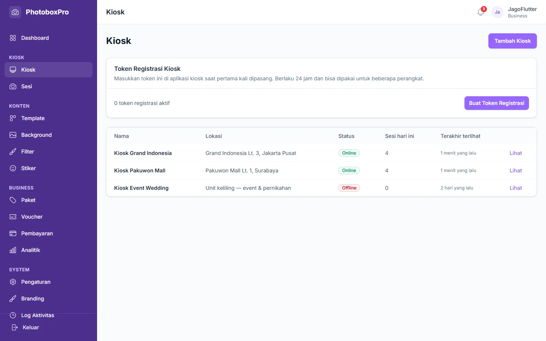Open Lihat link for Kiosk Event Wedding
This screenshot has height=341, width=546.
click(516, 188)
